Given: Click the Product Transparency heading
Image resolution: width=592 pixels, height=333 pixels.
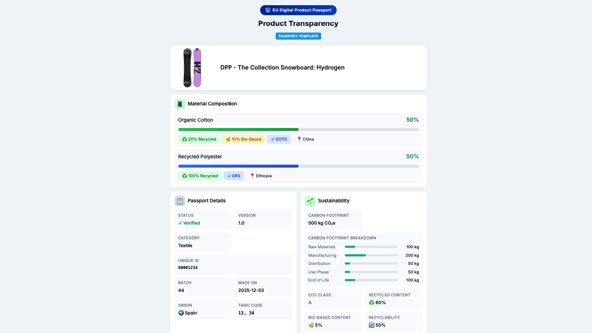Looking at the screenshot, I should pos(298,23).
